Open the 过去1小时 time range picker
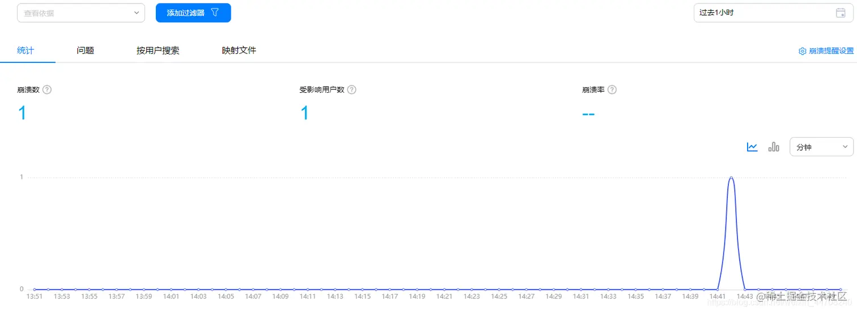 point(773,12)
